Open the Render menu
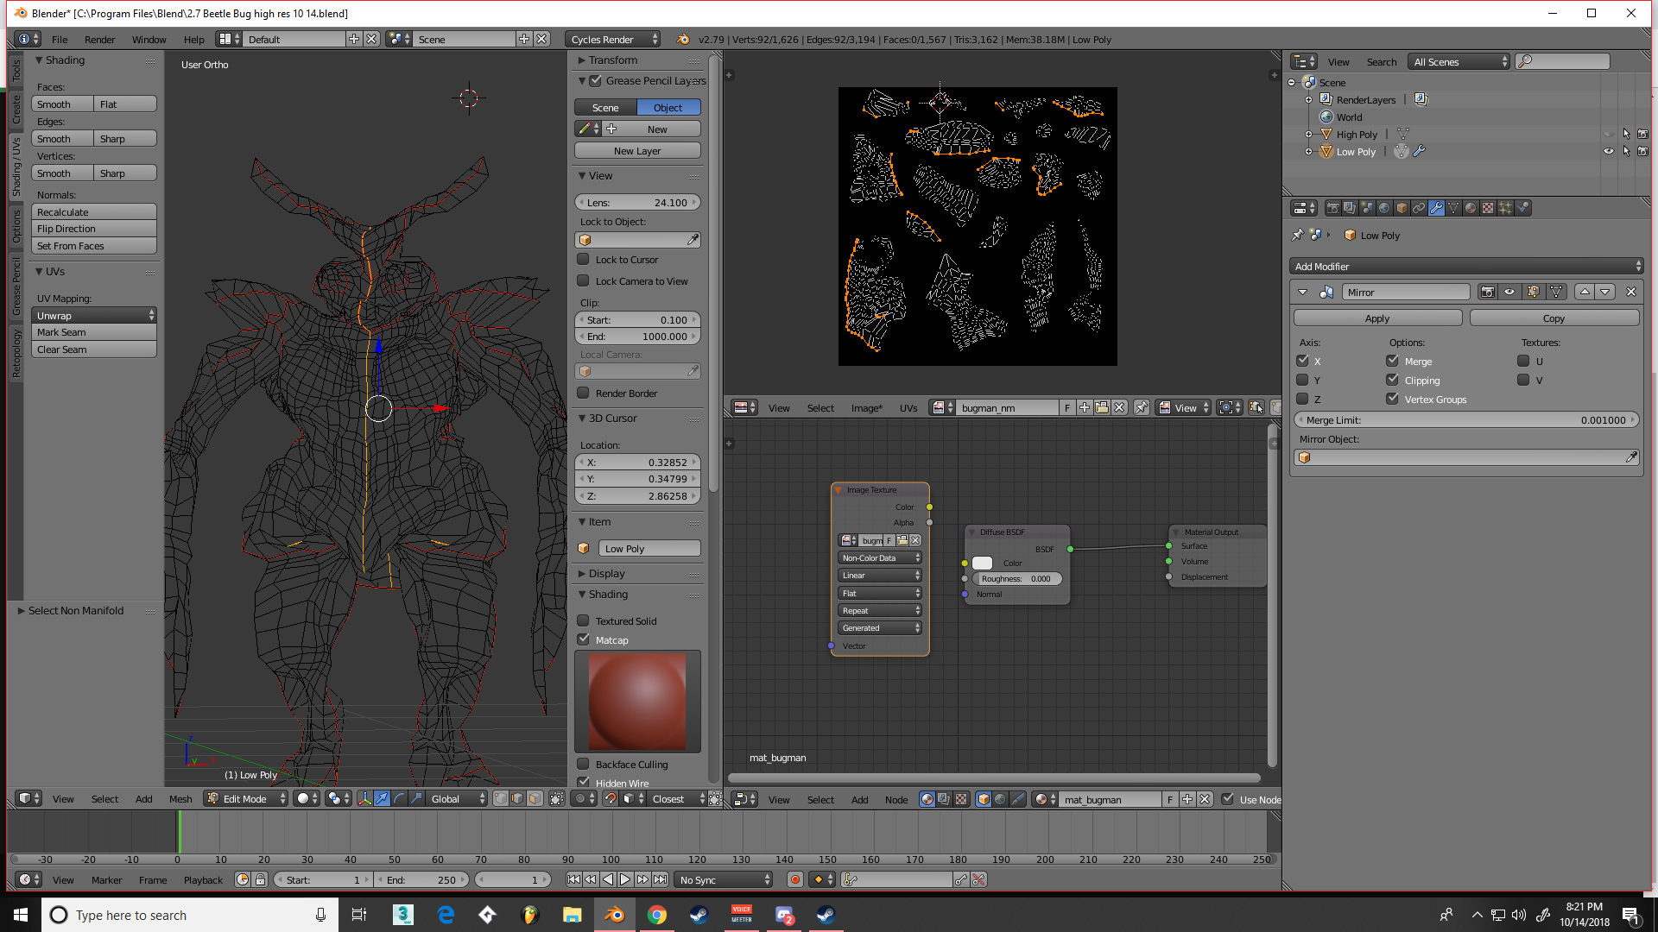This screenshot has width=1658, height=932. [99, 40]
